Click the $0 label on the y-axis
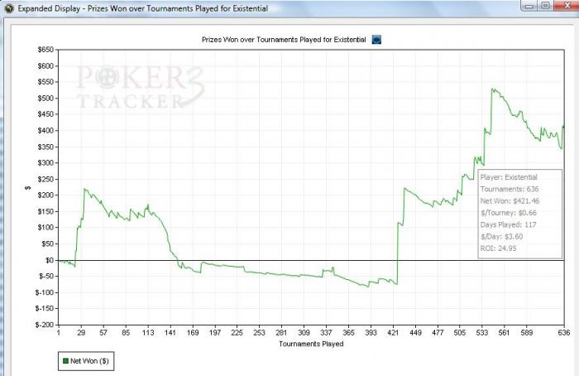The height and width of the screenshot is (376, 579). point(50,260)
